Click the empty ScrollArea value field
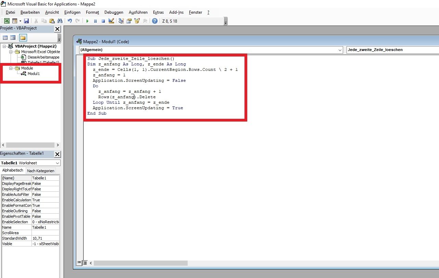The width and height of the screenshot is (439, 278). (x=45, y=233)
